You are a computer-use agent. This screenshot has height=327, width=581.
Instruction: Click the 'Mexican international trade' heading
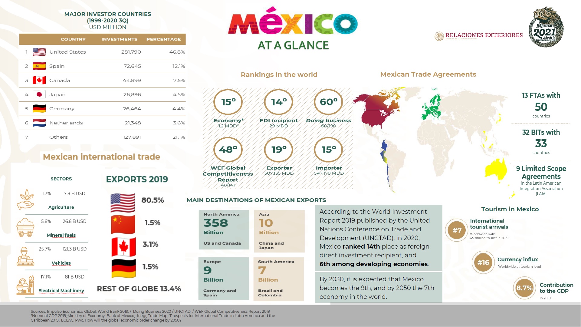tap(101, 157)
